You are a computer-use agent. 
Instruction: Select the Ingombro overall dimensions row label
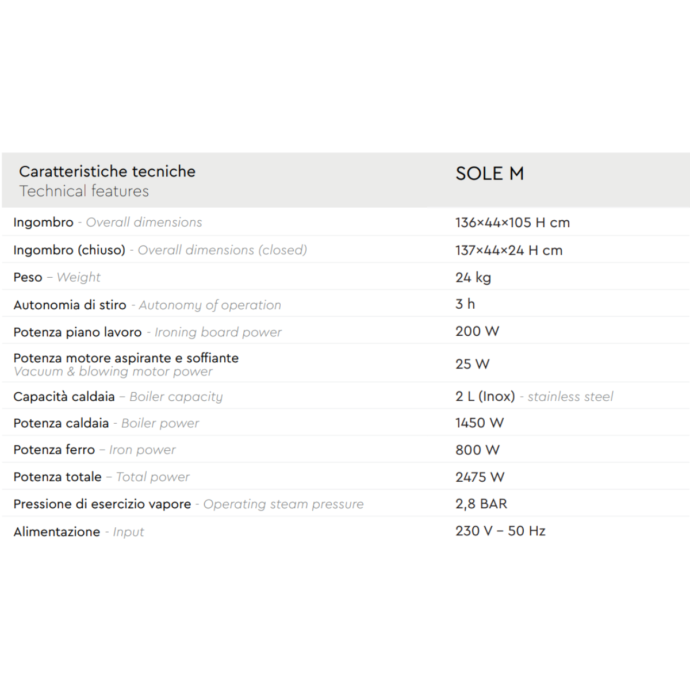[108, 223]
